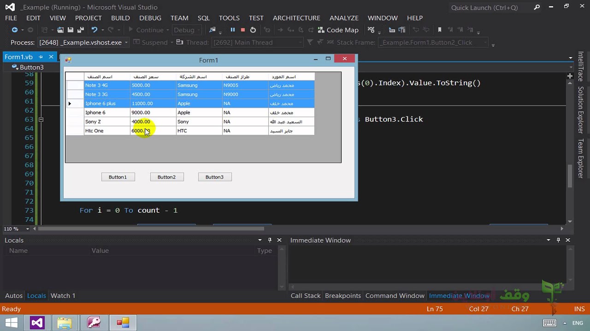Click the Navigate Backward arrow icon
This screenshot has height=331, width=590.
point(15,30)
